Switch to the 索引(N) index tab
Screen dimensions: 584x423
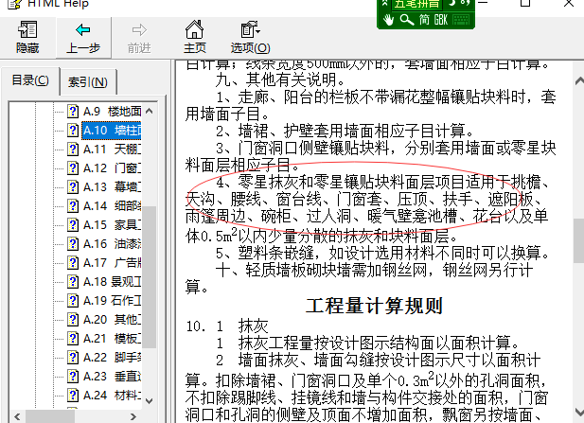tap(88, 82)
